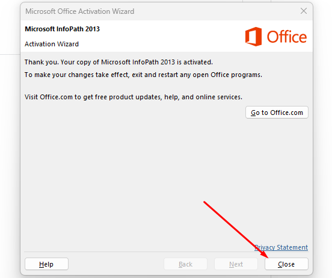Click the greyed-out Back button

click(x=185, y=264)
